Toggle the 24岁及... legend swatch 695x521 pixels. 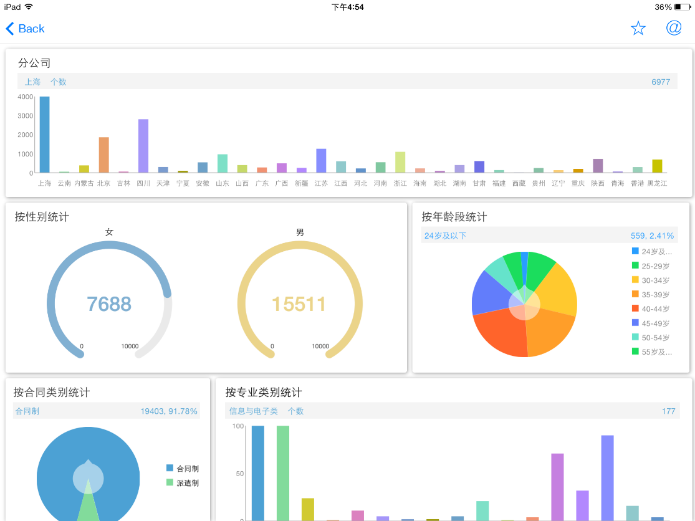click(635, 251)
